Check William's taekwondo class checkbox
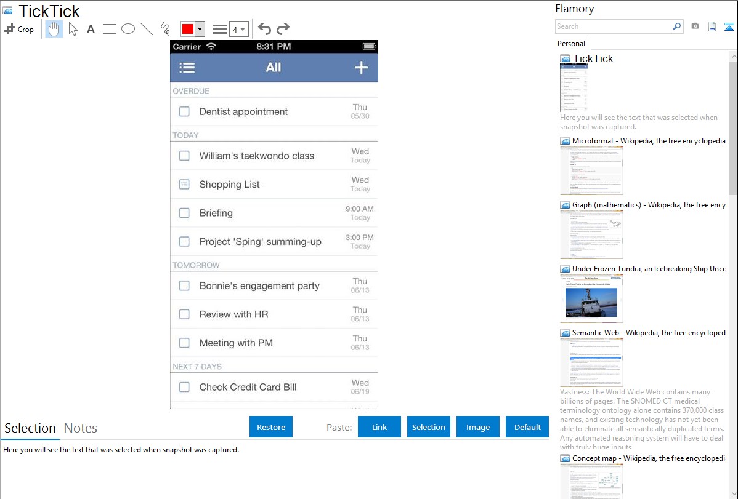 [x=185, y=156]
